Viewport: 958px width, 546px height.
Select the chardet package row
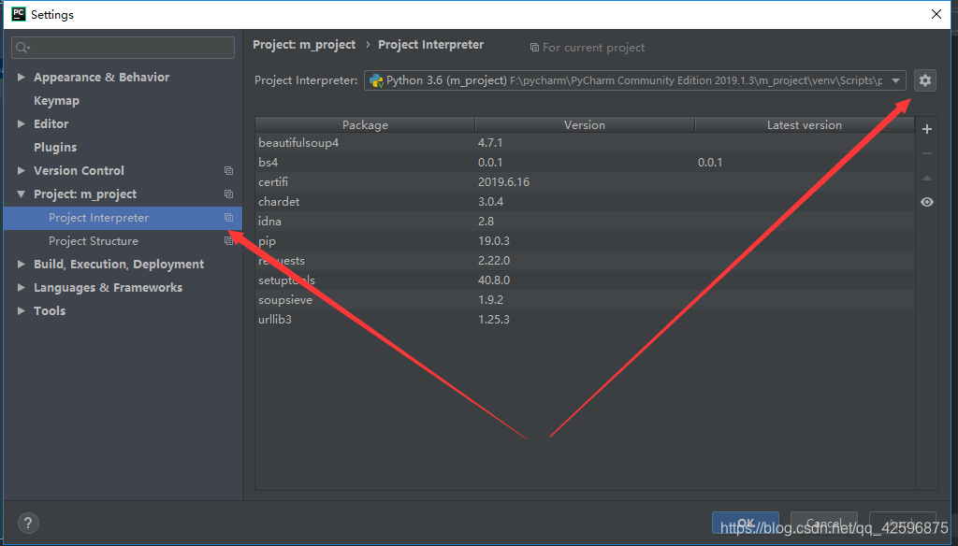point(585,202)
